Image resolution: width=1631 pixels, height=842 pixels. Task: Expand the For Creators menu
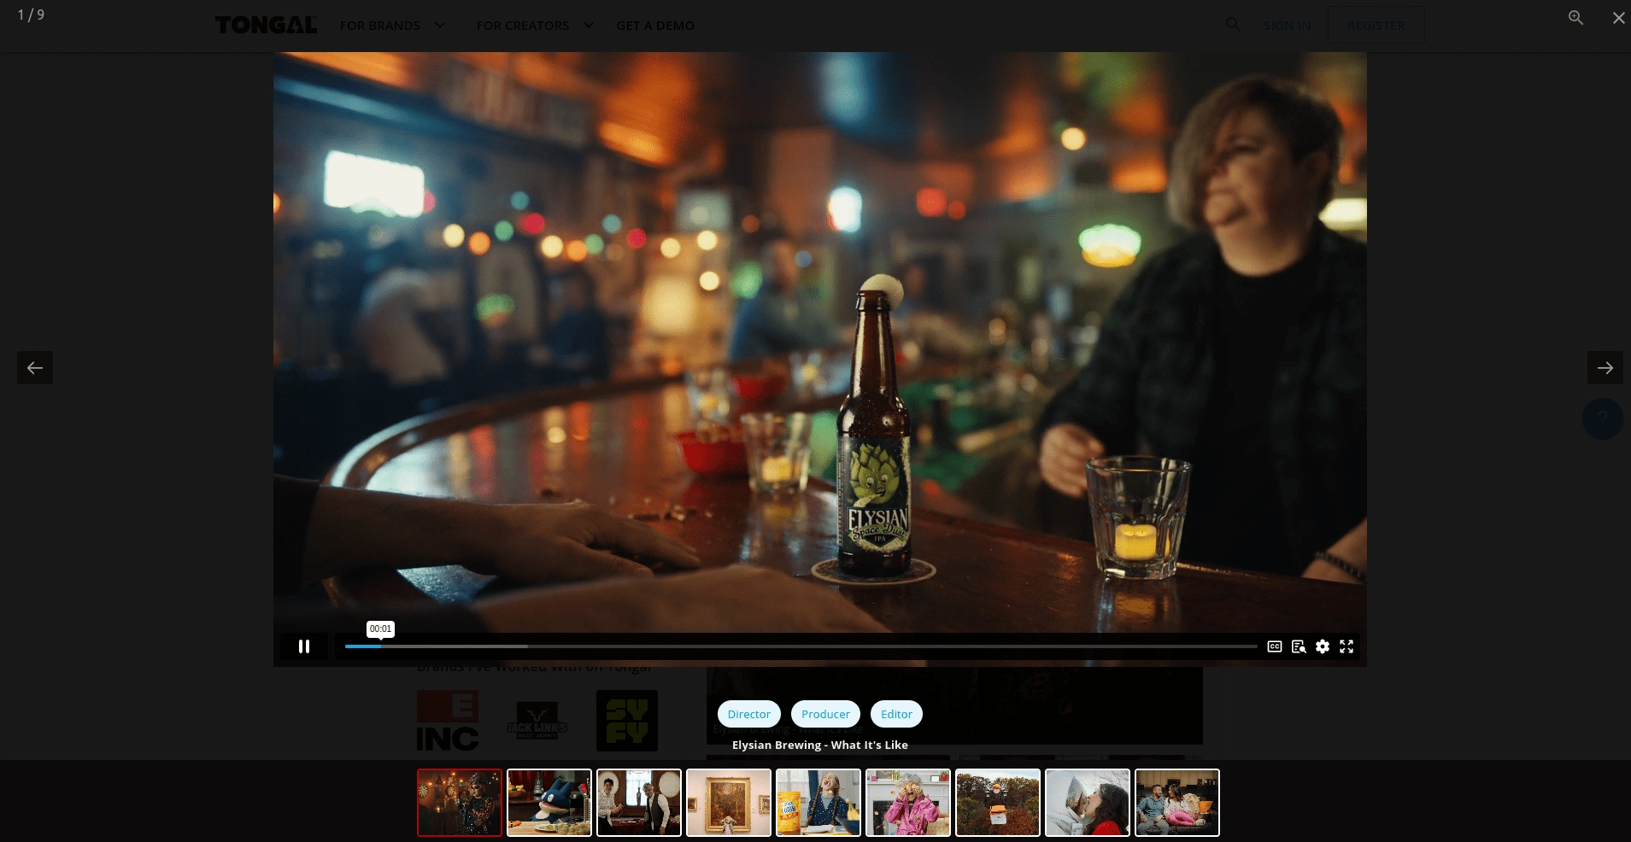[x=535, y=26]
